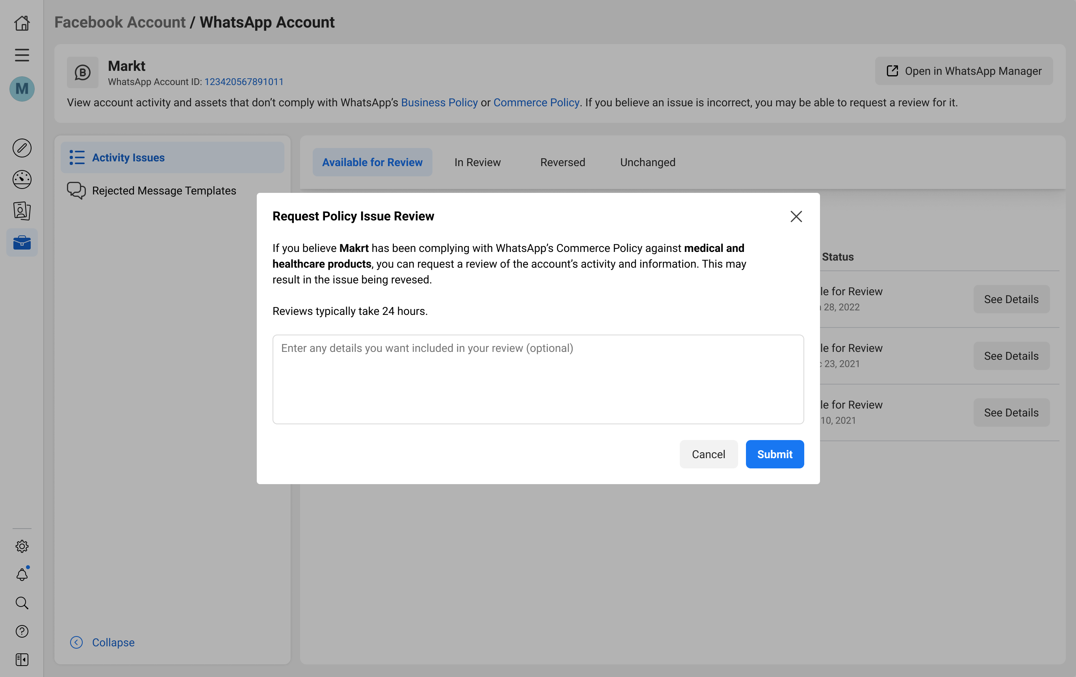1076x677 pixels.
Task: Cancel the review request dialog
Action: tap(708, 454)
